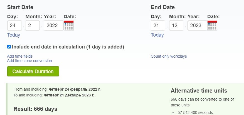Open the Count only workdays link
Image resolution: width=244 pixels, height=115 pixels.
169,56
